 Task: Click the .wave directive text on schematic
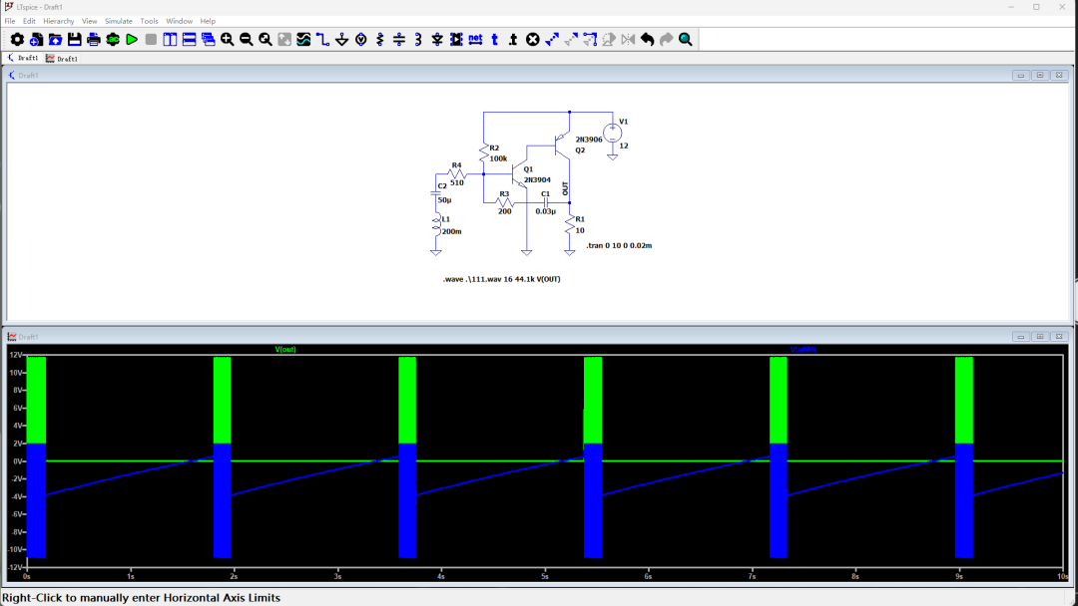[x=502, y=279]
